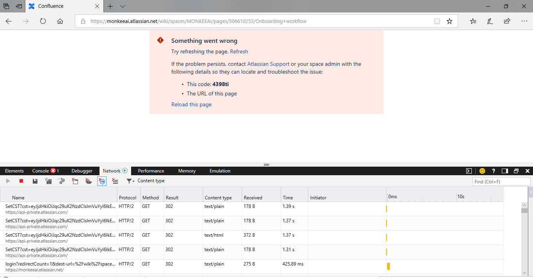The height and width of the screenshot is (278, 533).
Task: Send feedback via the smiley icon
Action: (x=482, y=171)
